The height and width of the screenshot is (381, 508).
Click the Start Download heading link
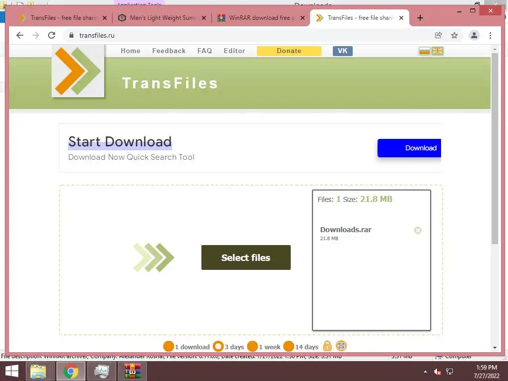click(120, 142)
